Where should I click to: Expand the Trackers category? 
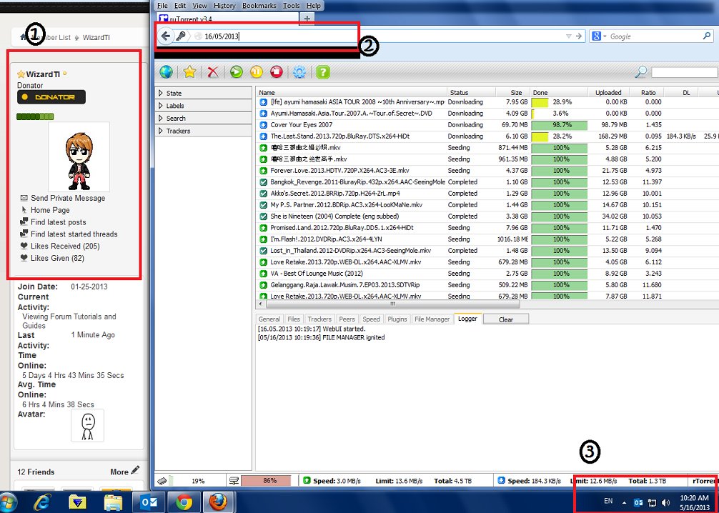click(x=203, y=131)
